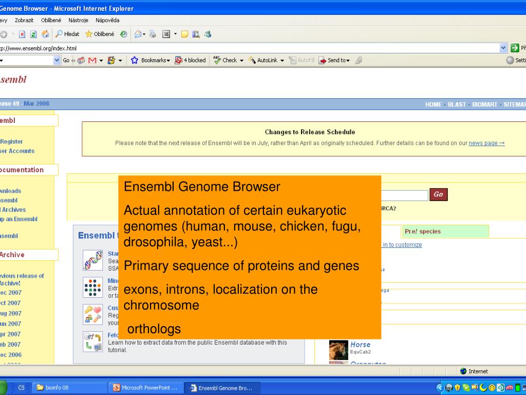Click the AutoLink wand button

[x=262, y=60]
